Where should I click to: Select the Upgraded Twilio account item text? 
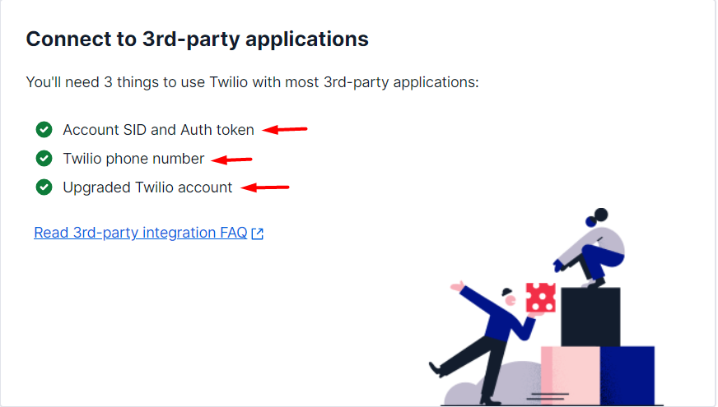[x=147, y=187]
